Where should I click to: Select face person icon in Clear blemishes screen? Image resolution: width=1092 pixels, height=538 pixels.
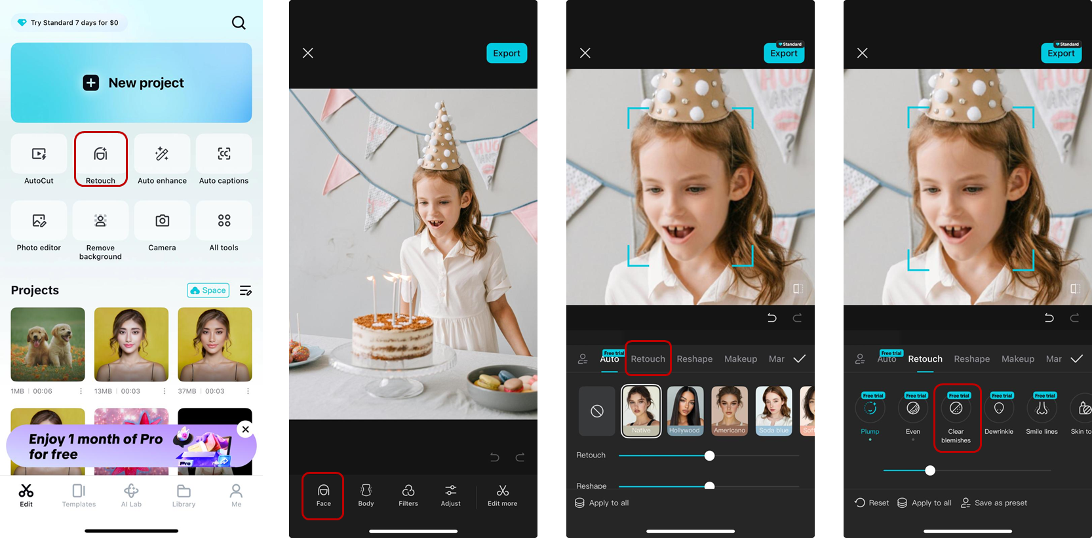coord(860,358)
